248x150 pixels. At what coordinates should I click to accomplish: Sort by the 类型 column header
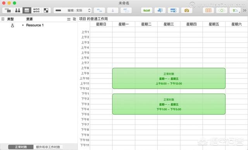(x=10, y=19)
